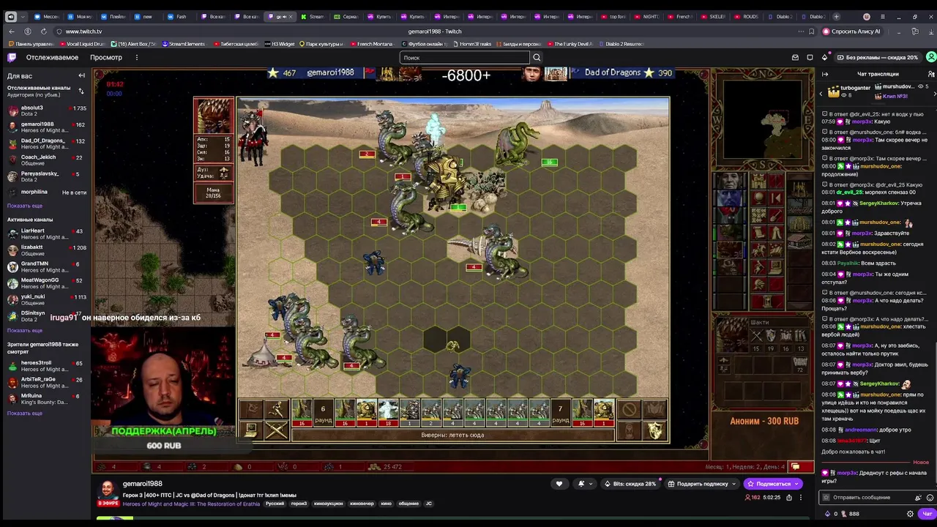The height and width of the screenshot is (527, 937).
Task: Open 'StreamElements' bookmark
Action: pos(184,44)
